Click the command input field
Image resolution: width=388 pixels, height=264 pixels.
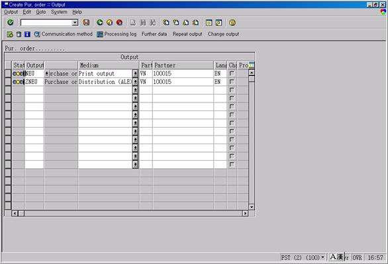pyautogui.click(x=46, y=22)
